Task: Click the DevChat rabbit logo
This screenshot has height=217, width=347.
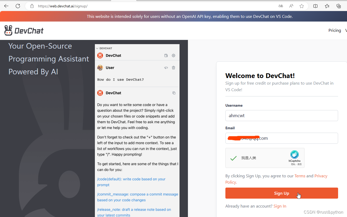Action: [x=24, y=30]
